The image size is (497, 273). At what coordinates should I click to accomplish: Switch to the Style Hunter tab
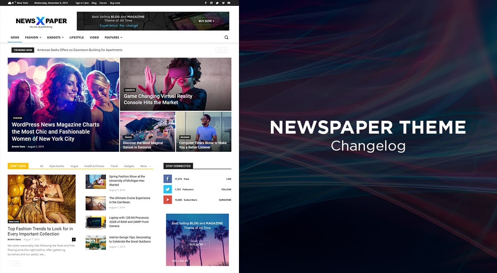point(57,166)
